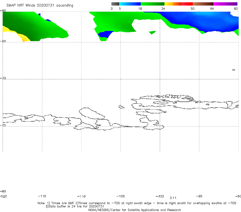241x212 pixels.
Task: Click the longitude label '-115'
Action: (42, 196)
